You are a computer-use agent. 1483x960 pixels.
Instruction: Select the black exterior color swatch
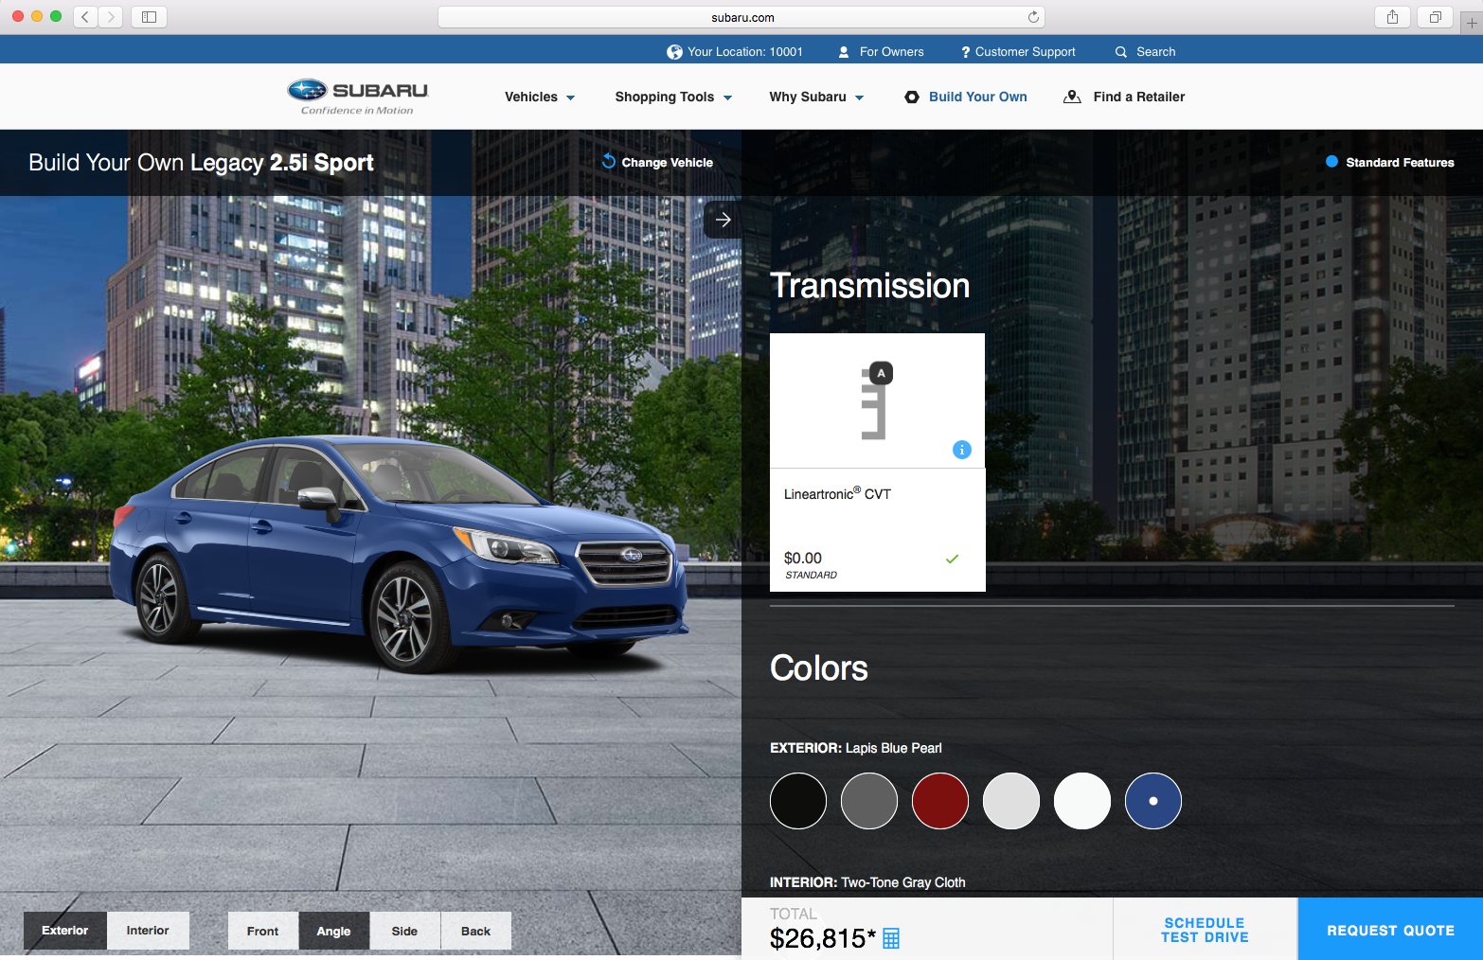click(x=798, y=801)
